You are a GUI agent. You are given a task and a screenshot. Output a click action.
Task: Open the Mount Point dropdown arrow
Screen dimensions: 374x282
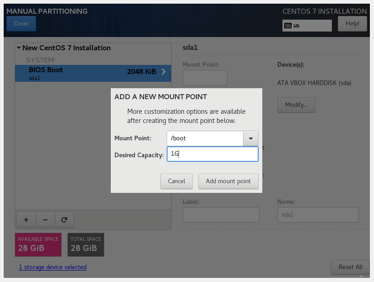click(250, 138)
